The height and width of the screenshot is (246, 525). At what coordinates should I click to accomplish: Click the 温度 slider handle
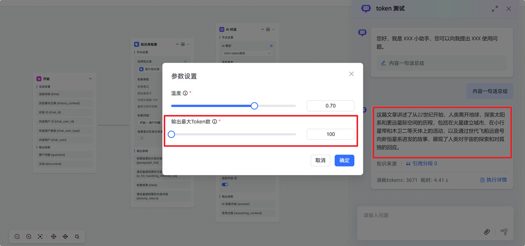pyautogui.click(x=254, y=106)
